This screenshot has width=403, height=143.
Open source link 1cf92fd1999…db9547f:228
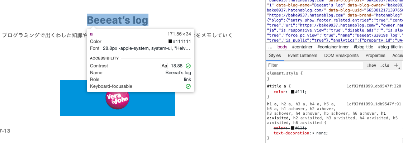click(x=374, y=86)
